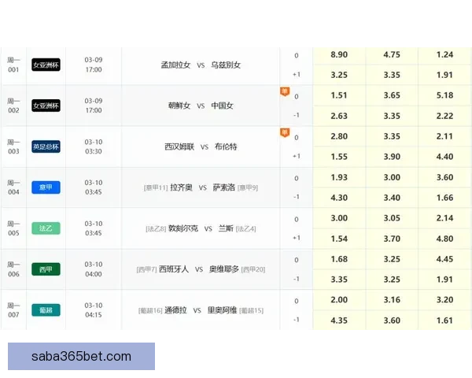
Task: Choose 3.65 draw odds in match 002
Action: coord(392,95)
